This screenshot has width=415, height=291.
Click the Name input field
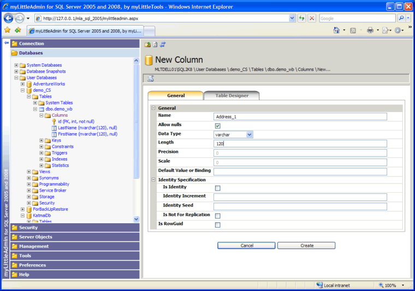[300, 117]
